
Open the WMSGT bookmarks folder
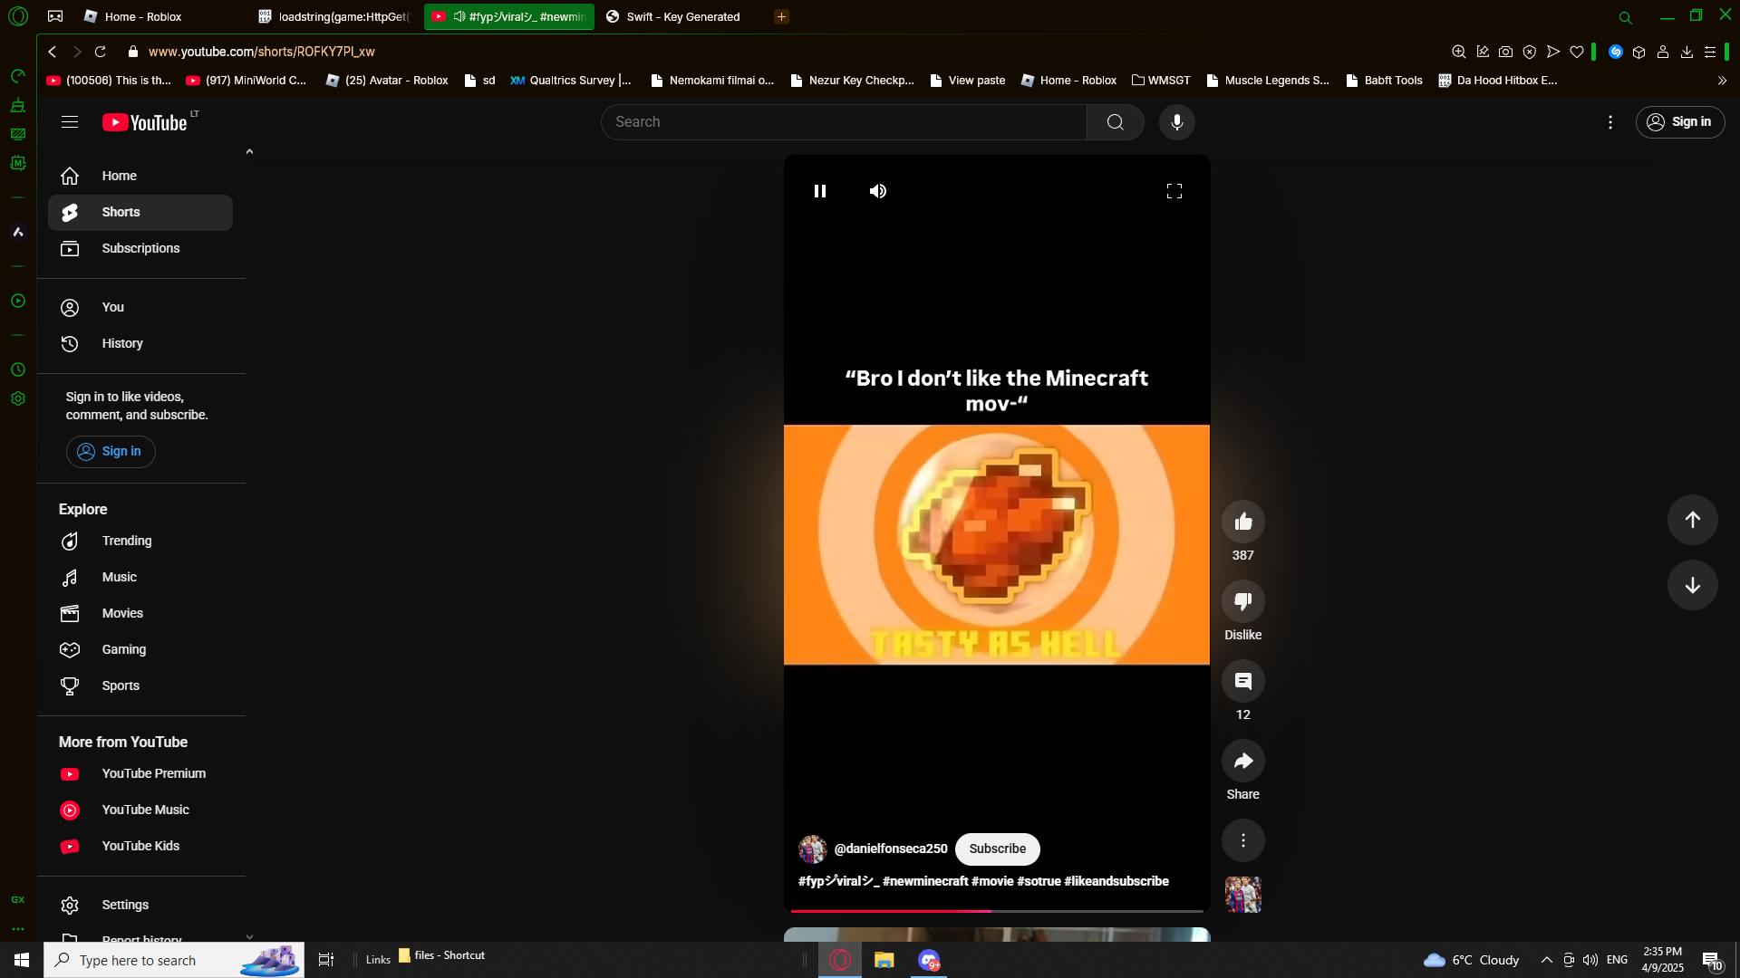click(1161, 81)
